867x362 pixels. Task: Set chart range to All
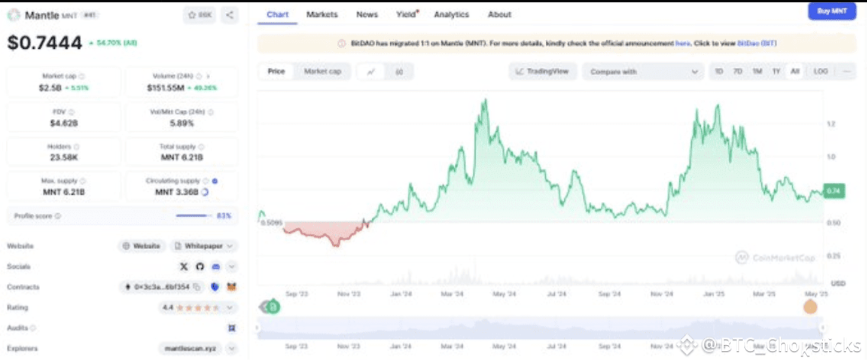pos(794,71)
